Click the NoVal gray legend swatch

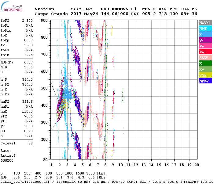click(x=205, y=23)
